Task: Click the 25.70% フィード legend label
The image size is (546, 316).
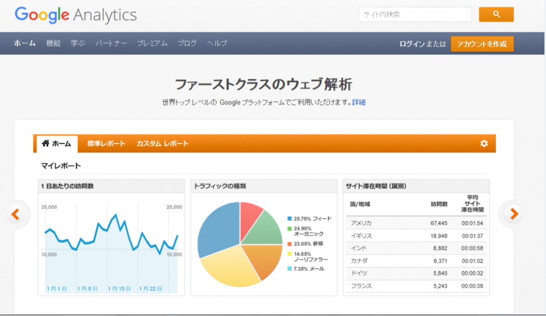Action: point(312,218)
